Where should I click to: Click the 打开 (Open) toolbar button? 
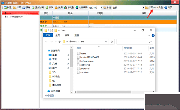pos(17,7)
